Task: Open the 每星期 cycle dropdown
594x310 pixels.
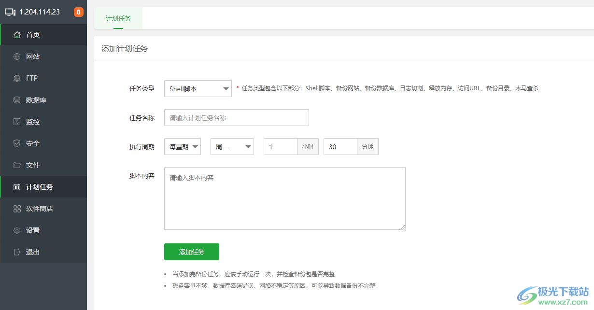Action: point(183,147)
